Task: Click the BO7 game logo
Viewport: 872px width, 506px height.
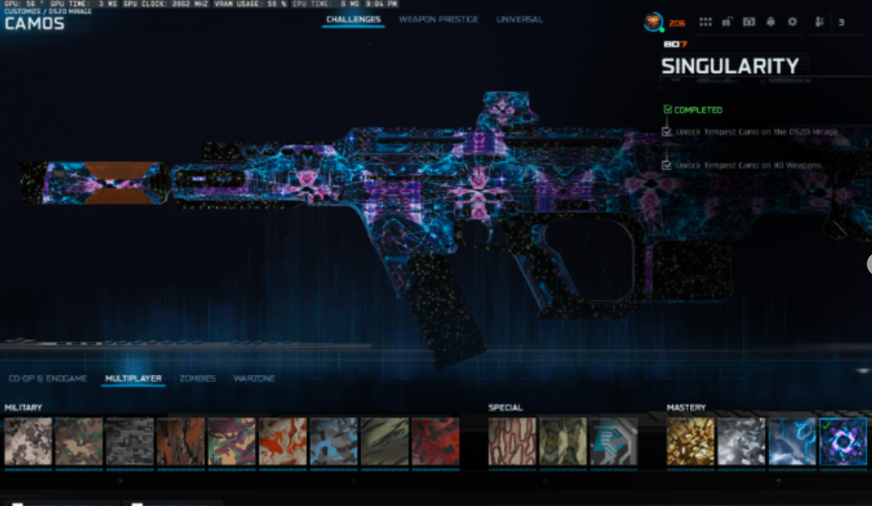Action: point(675,44)
